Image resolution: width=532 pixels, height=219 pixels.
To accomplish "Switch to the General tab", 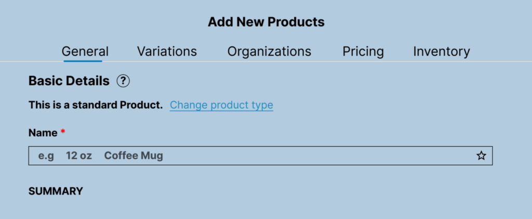I will tap(85, 51).
